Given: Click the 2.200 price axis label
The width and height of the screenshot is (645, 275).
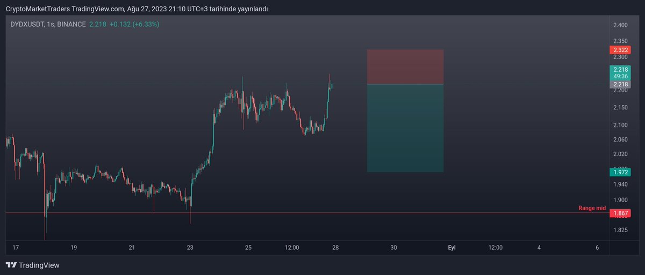Looking at the screenshot, I should click(x=620, y=91).
